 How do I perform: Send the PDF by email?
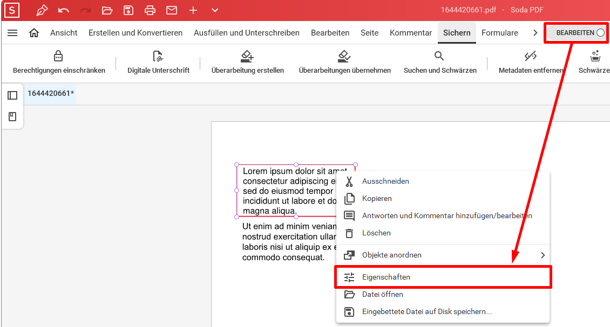click(x=172, y=10)
